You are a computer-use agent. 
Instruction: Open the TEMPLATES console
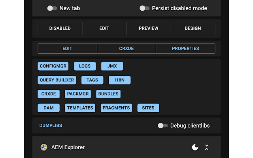80,108
